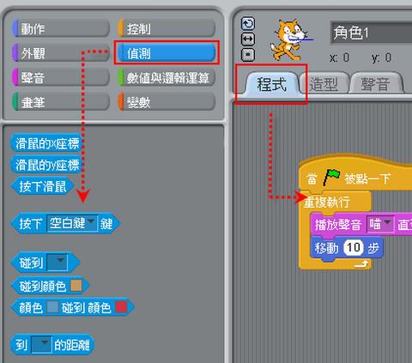Click the 10 steps value field
The image size is (412, 363).
coord(354,247)
